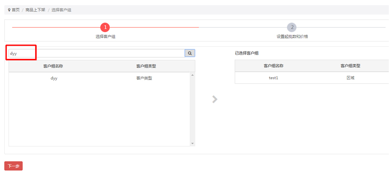Click the list scrollbar up arrow
This screenshot has width=390, height=175.
point(192,75)
